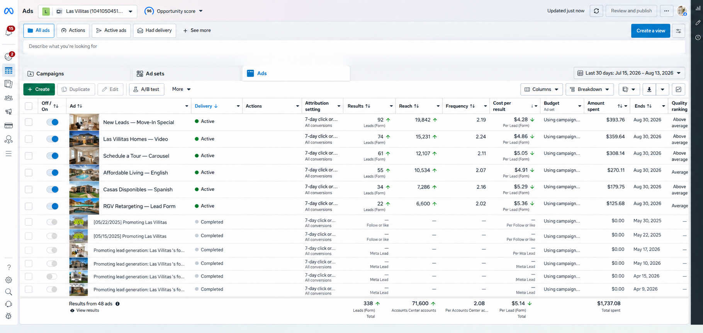The image size is (703, 333).
Task: Open the Ad column header menu arrow
Action: tap(187, 106)
